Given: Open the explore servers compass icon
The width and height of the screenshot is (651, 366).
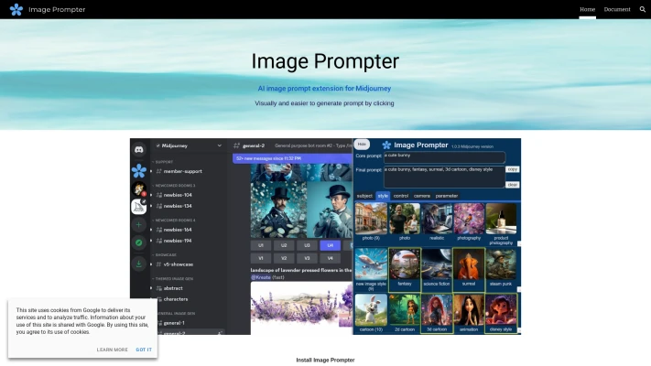Looking at the screenshot, I should click(138, 242).
